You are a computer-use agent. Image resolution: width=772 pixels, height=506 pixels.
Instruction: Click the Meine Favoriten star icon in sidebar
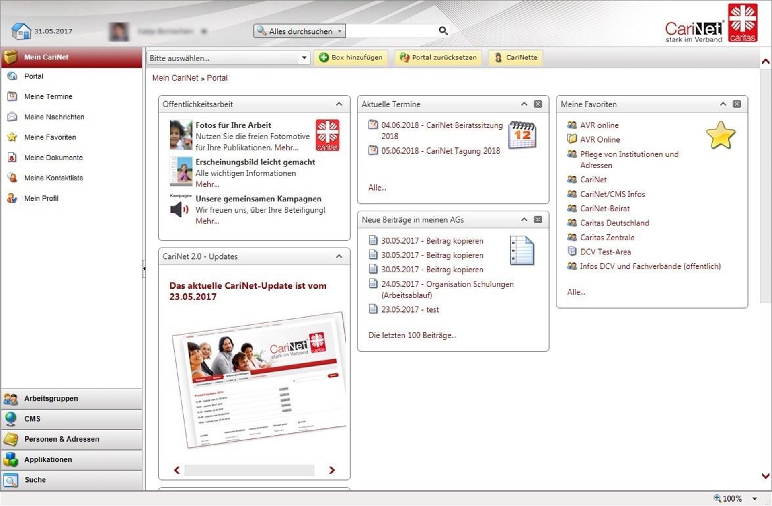(x=12, y=137)
